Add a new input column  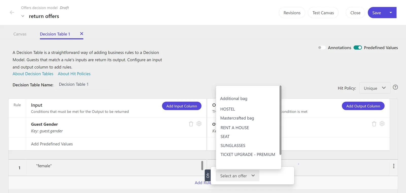click(x=182, y=106)
